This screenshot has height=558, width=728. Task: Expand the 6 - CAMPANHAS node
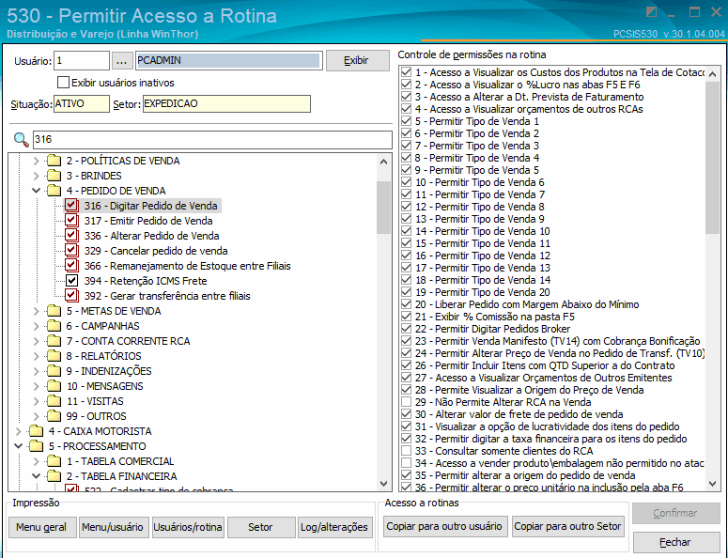click(37, 326)
